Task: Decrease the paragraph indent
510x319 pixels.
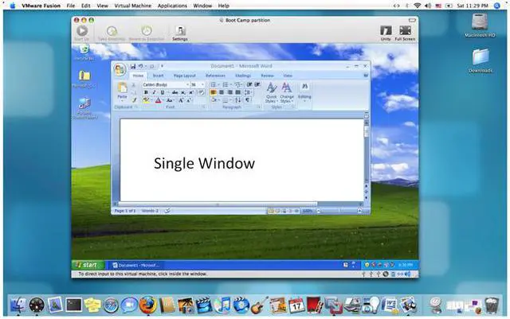Action: pyautogui.click(x=249, y=85)
